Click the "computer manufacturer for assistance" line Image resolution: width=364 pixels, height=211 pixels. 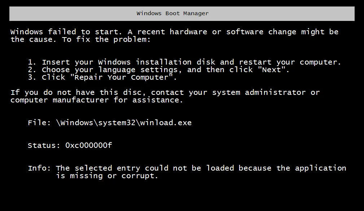pos(97,100)
